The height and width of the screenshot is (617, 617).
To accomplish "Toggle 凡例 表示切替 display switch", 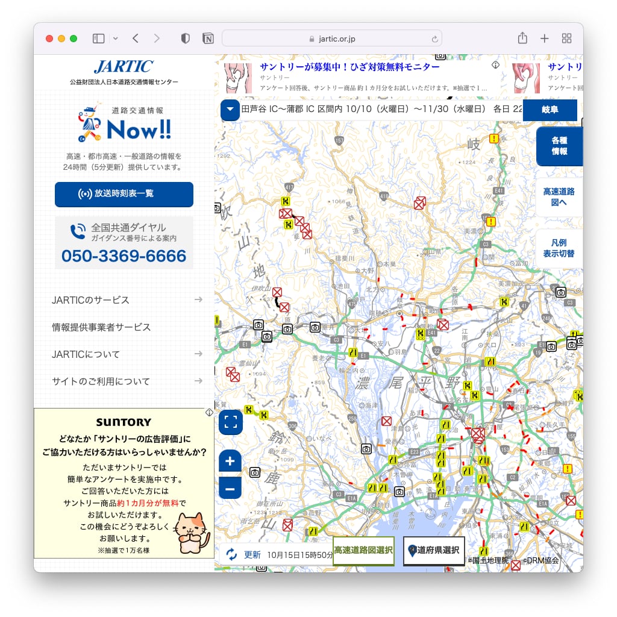I will click(559, 248).
